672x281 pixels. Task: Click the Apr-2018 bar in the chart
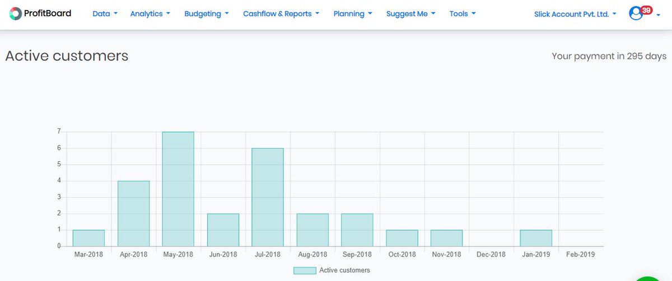[x=133, y=213]
